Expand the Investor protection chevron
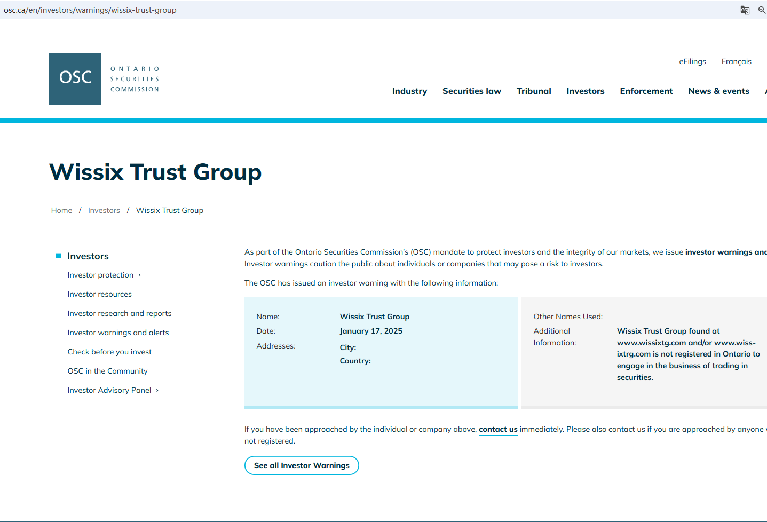Screen dimensions: 767x522 click(140, 275)
